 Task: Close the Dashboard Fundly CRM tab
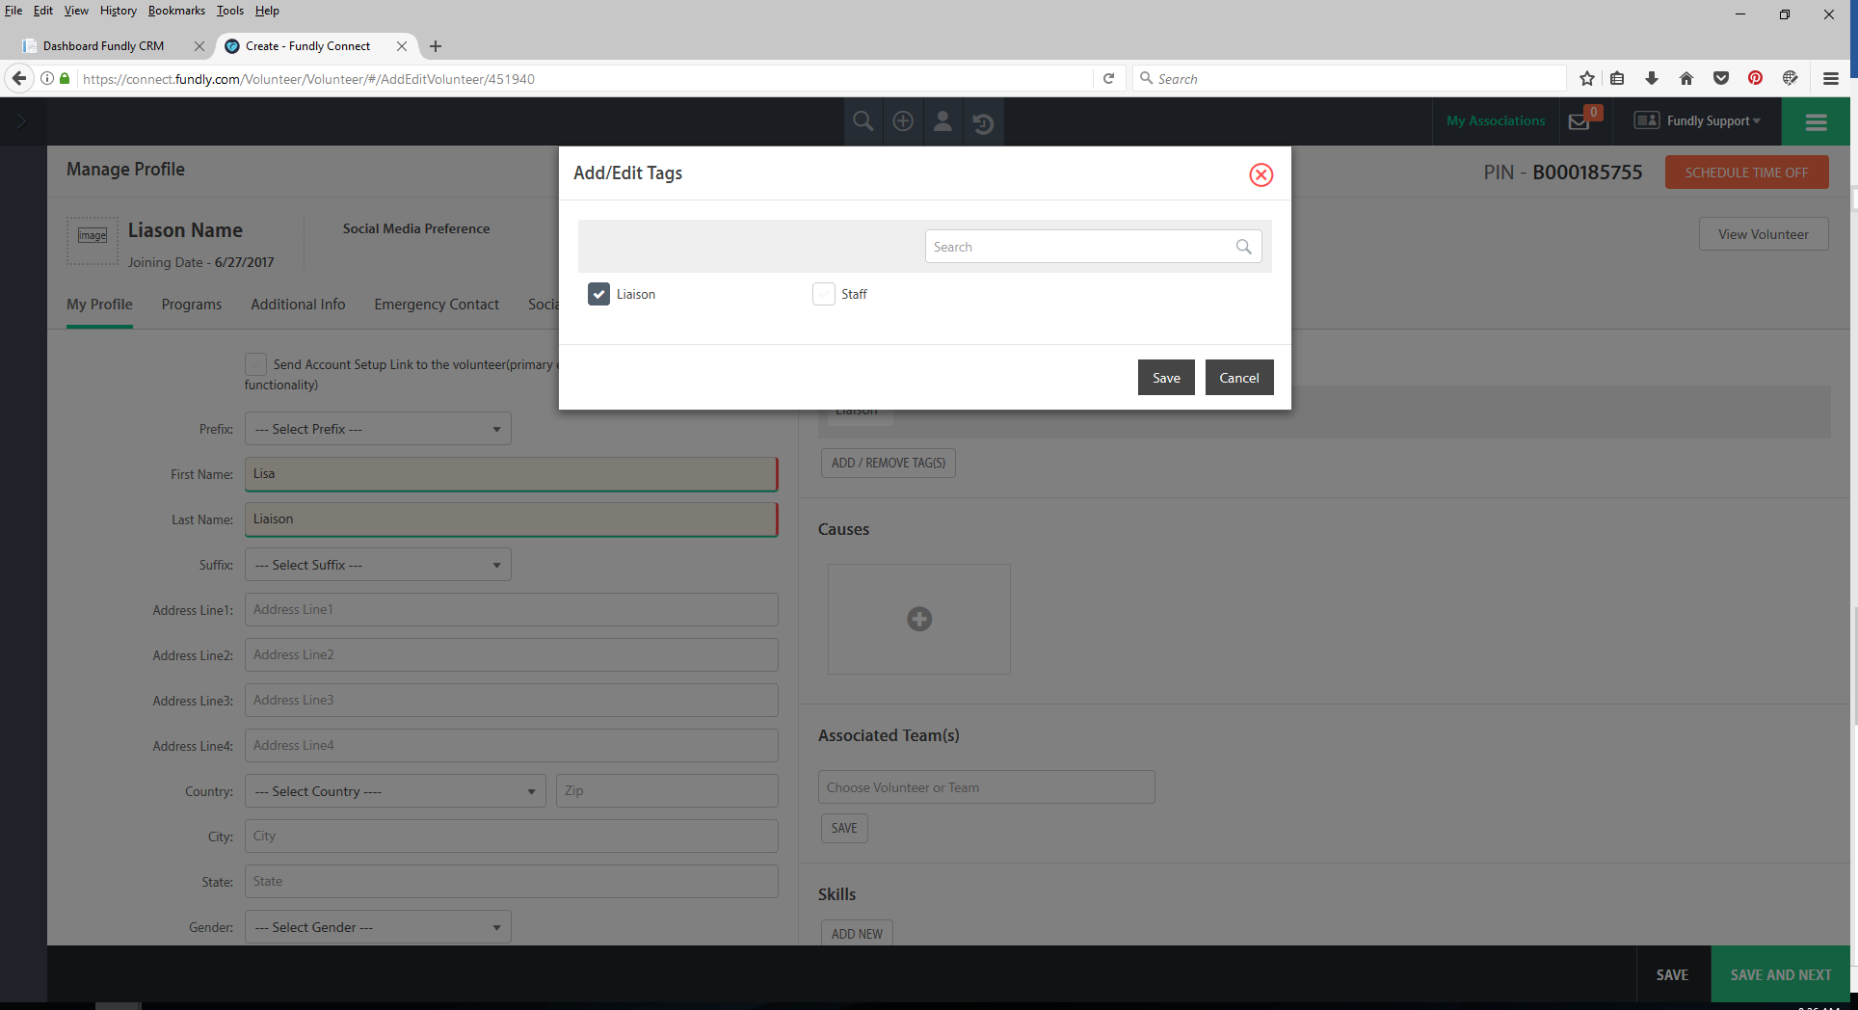199,46
